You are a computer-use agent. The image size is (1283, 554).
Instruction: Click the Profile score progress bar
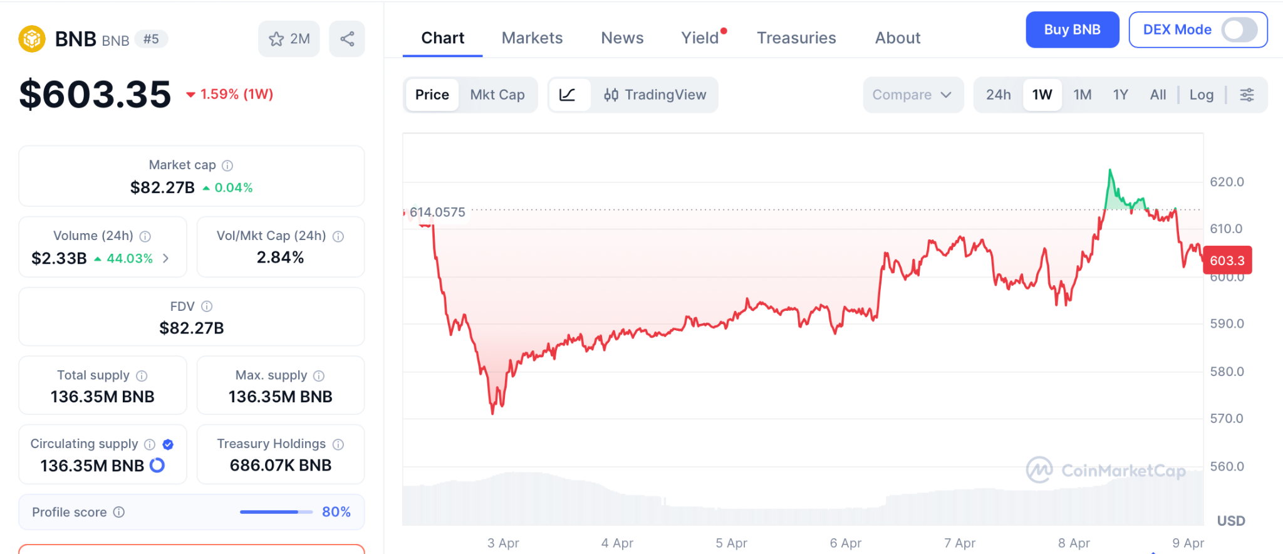coord(276,512)
